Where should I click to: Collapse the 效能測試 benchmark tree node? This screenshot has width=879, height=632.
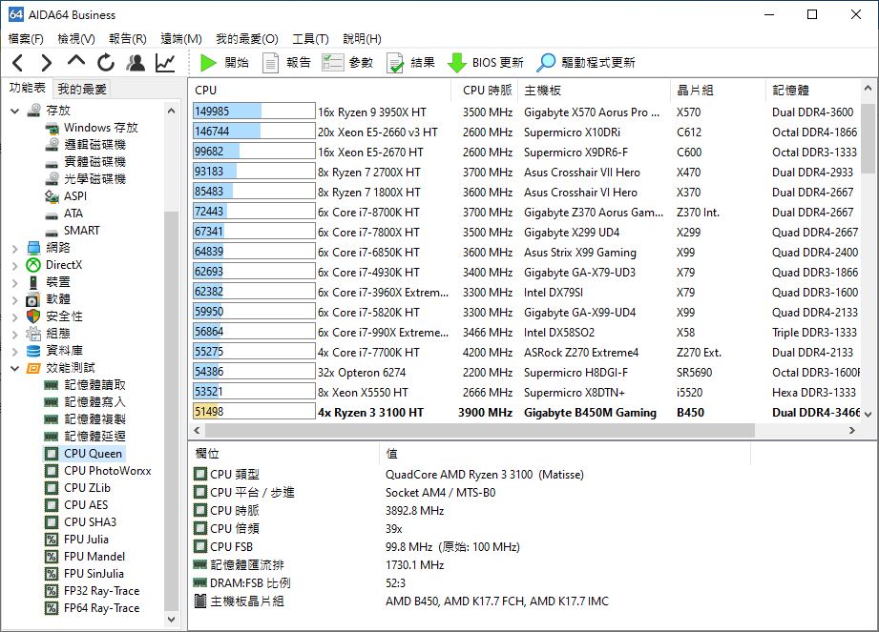click(14, 368)
